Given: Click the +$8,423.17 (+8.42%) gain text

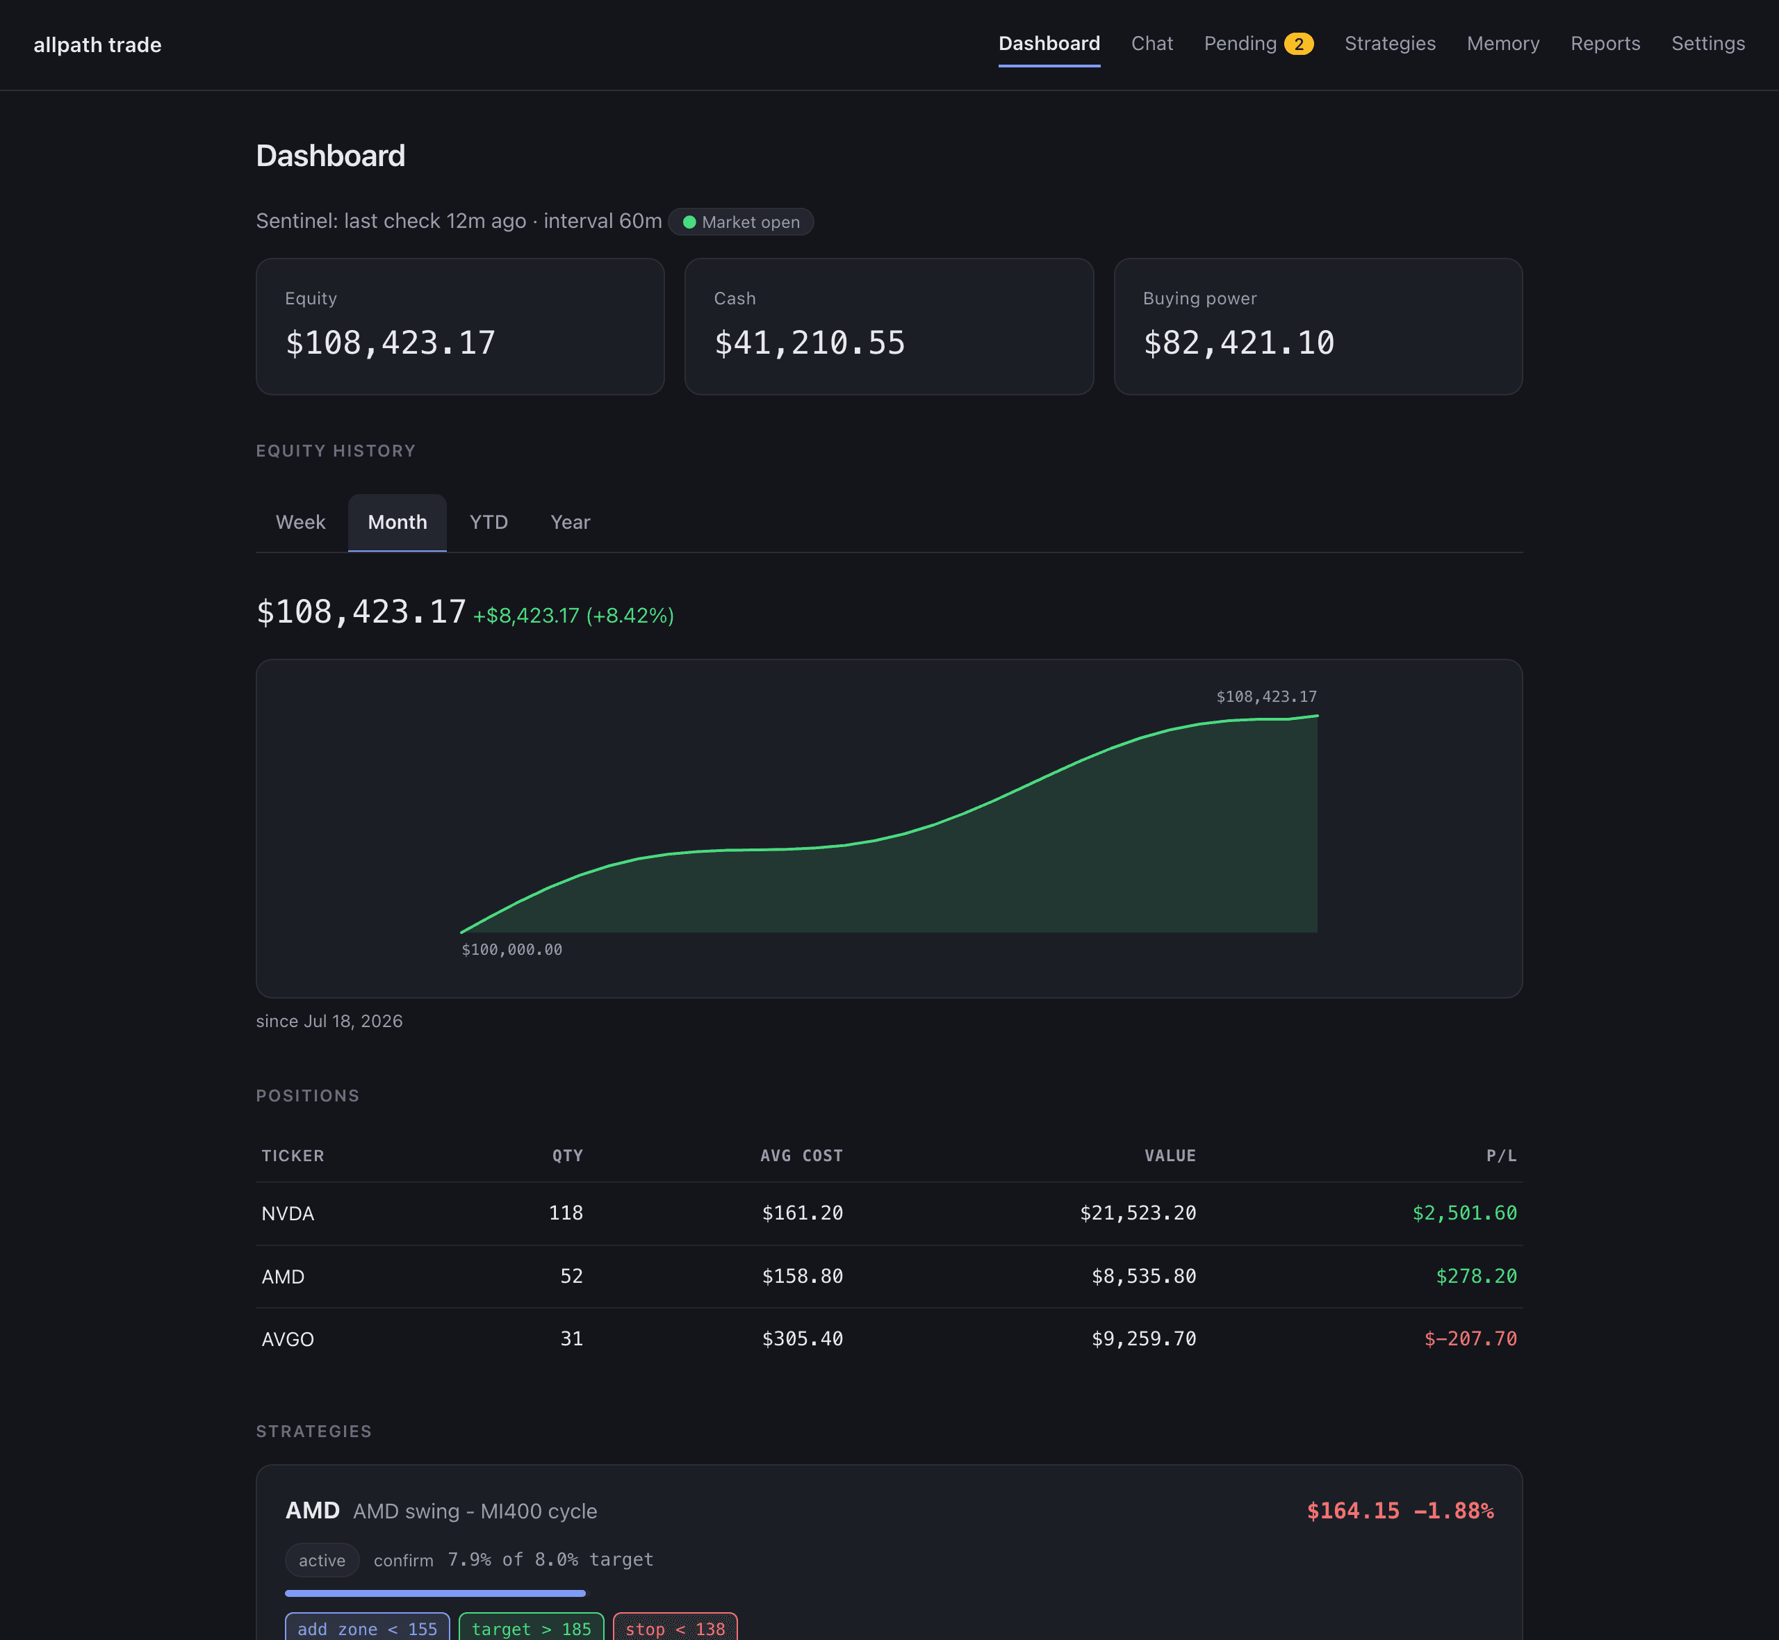Looking at the screenshot, I should (x=573, y=615).
